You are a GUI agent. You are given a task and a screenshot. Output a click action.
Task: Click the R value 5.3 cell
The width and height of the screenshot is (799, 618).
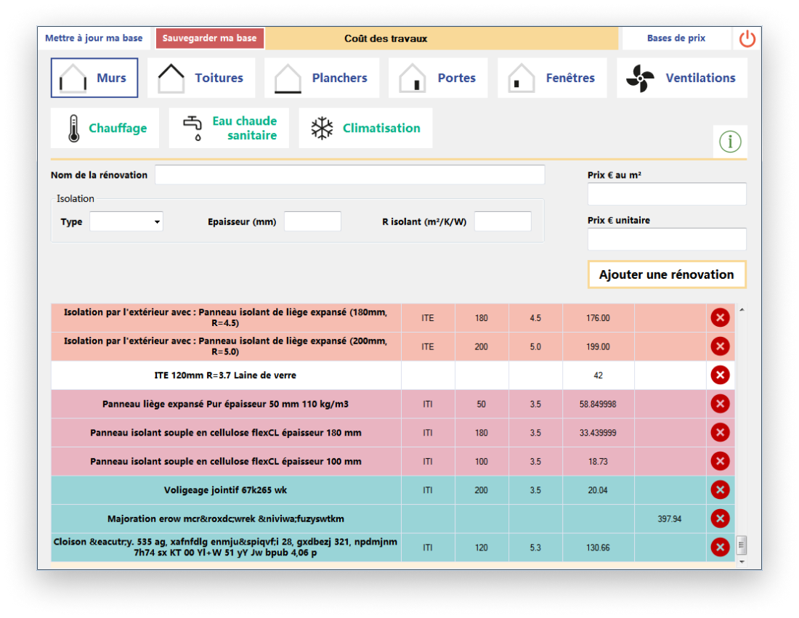point(535,548)
